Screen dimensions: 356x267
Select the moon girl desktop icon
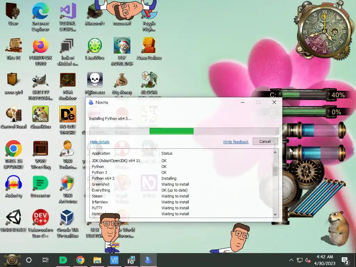pyautogui.click(x=13, y=83)
